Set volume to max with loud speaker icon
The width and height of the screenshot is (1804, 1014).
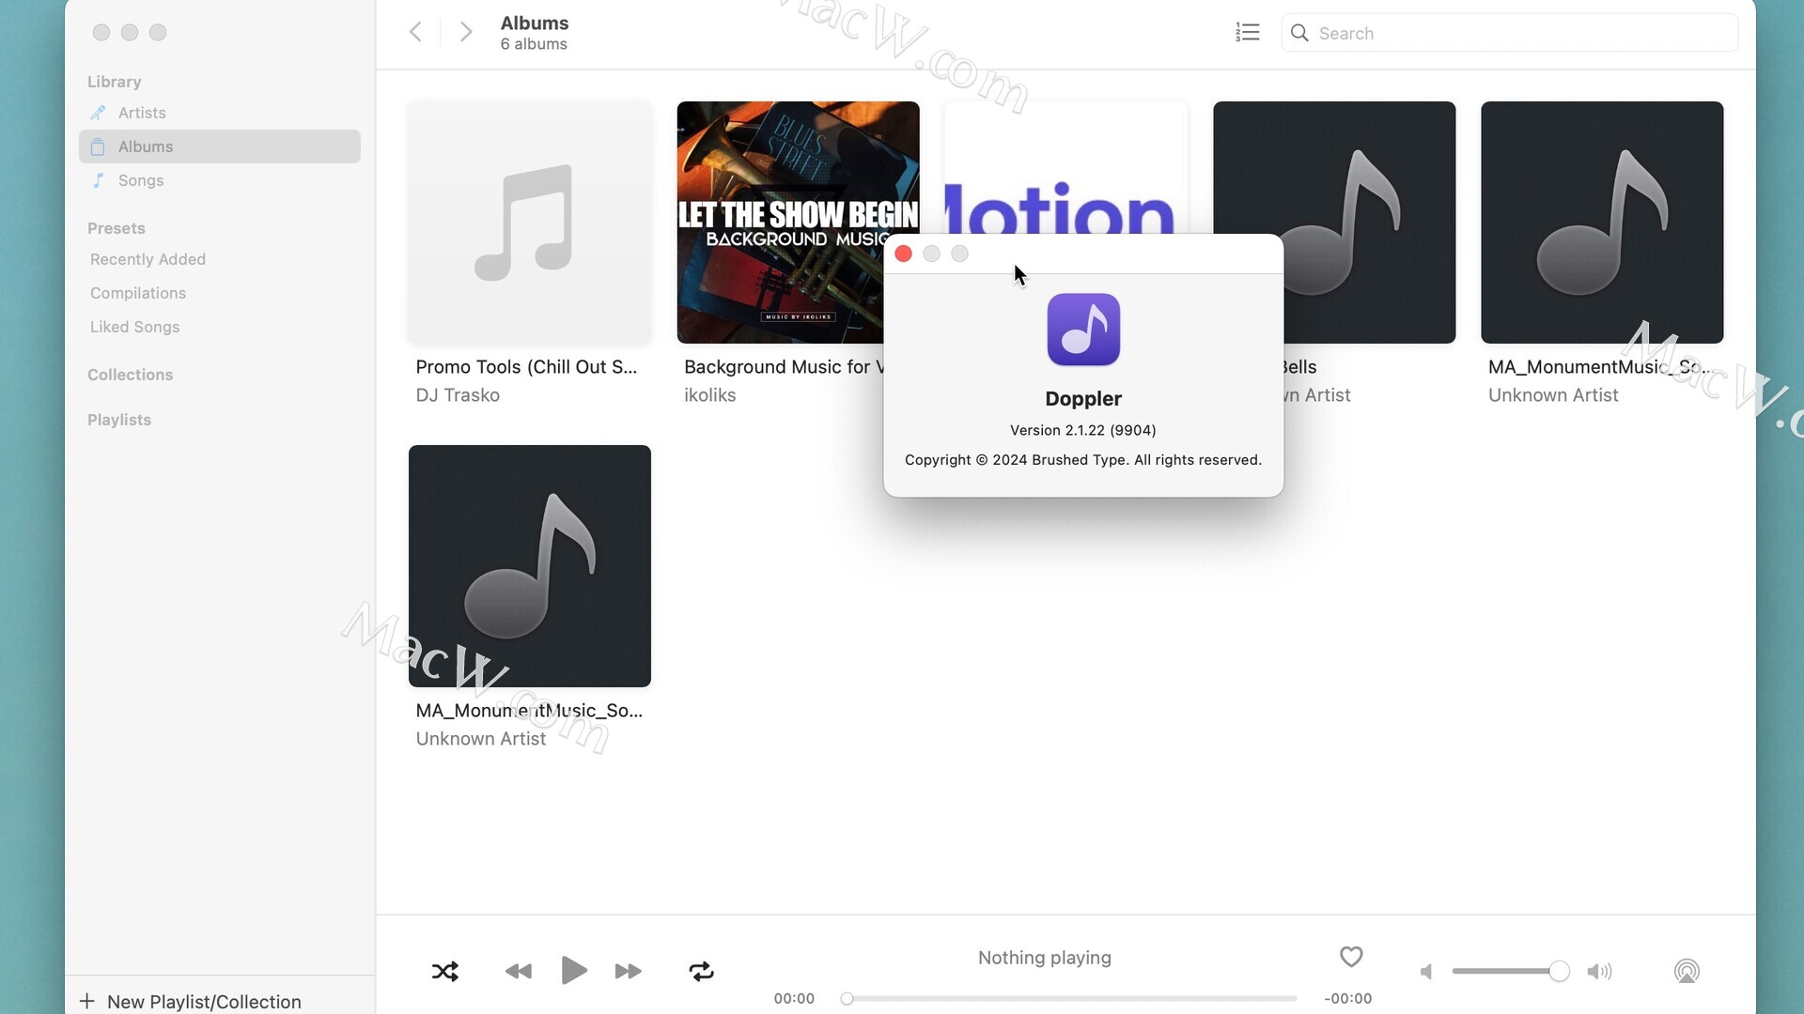1599,971
